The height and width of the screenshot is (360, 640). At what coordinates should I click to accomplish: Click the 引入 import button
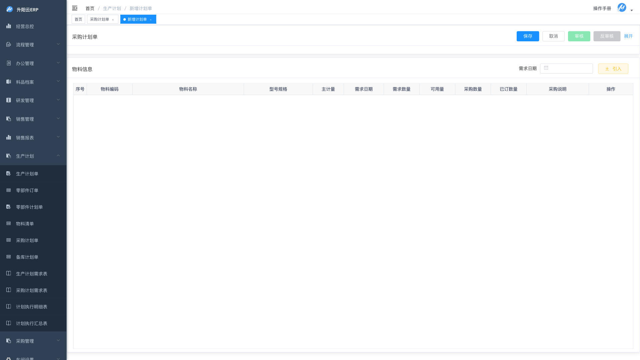(613, 69)
